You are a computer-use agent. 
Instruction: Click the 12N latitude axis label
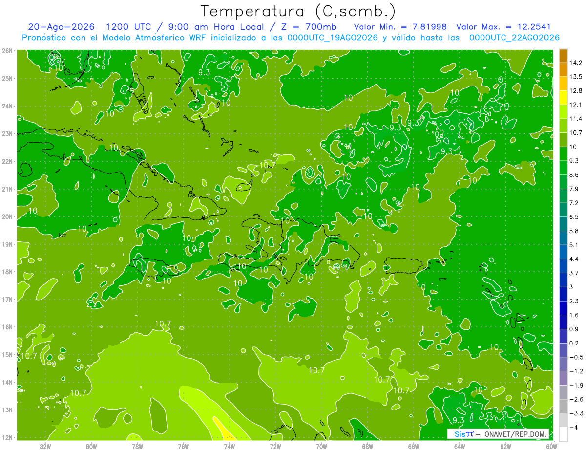(7, 437)
